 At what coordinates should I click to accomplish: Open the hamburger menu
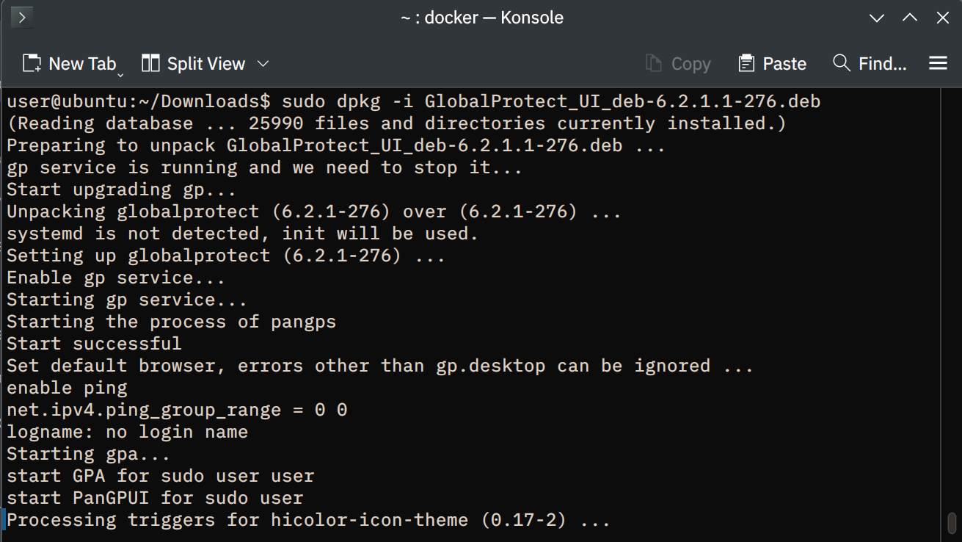pos(938,64)
